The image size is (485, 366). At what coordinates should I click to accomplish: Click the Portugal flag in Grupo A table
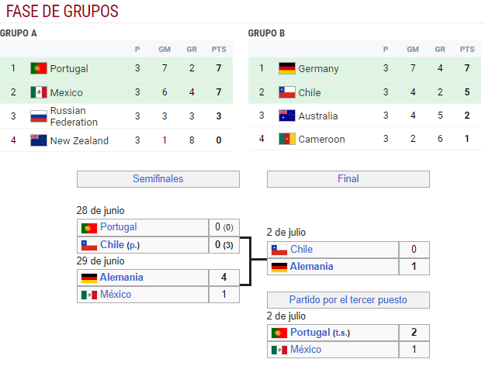click(39, 68)
